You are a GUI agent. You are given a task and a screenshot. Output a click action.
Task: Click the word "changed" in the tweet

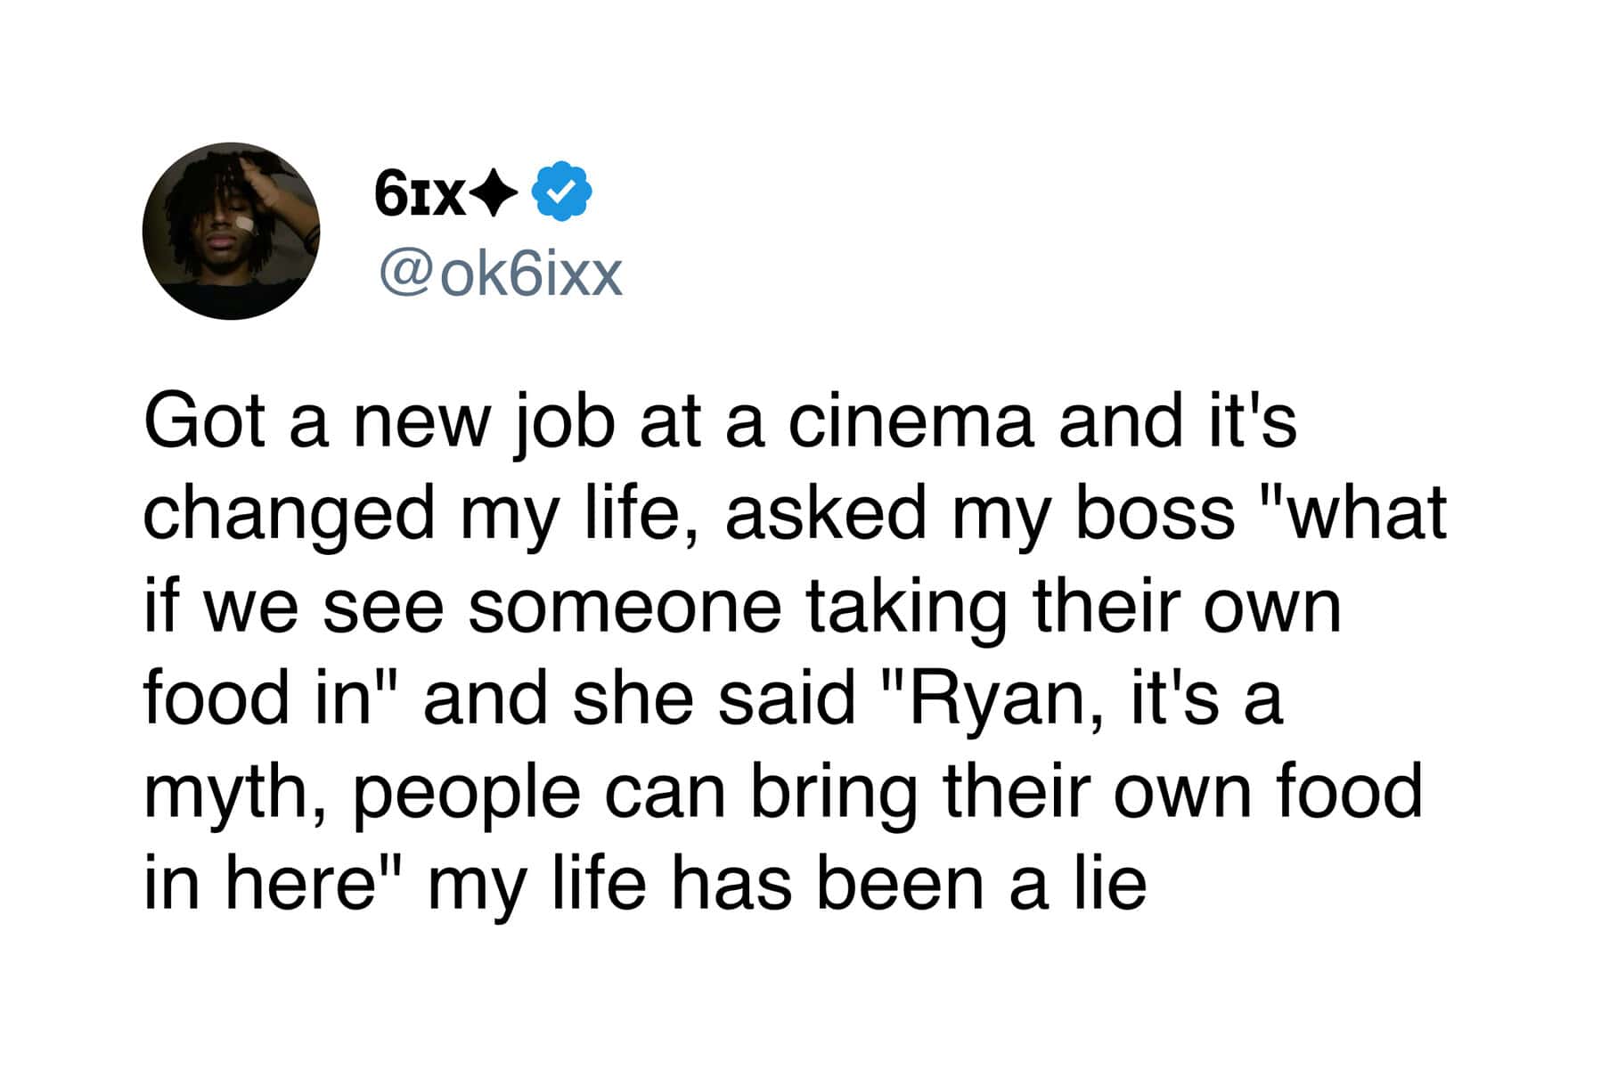coord(288,517)
